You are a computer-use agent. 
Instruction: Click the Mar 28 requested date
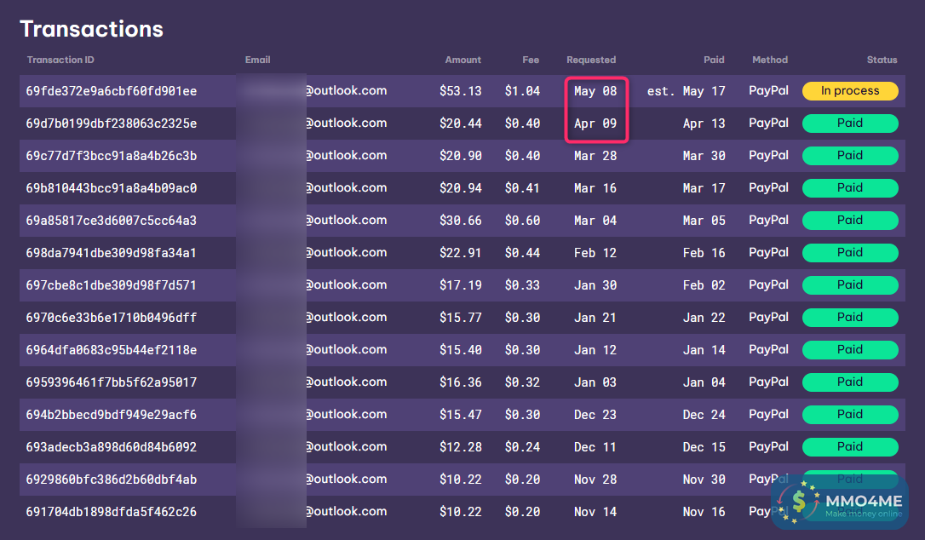point(595,156)
